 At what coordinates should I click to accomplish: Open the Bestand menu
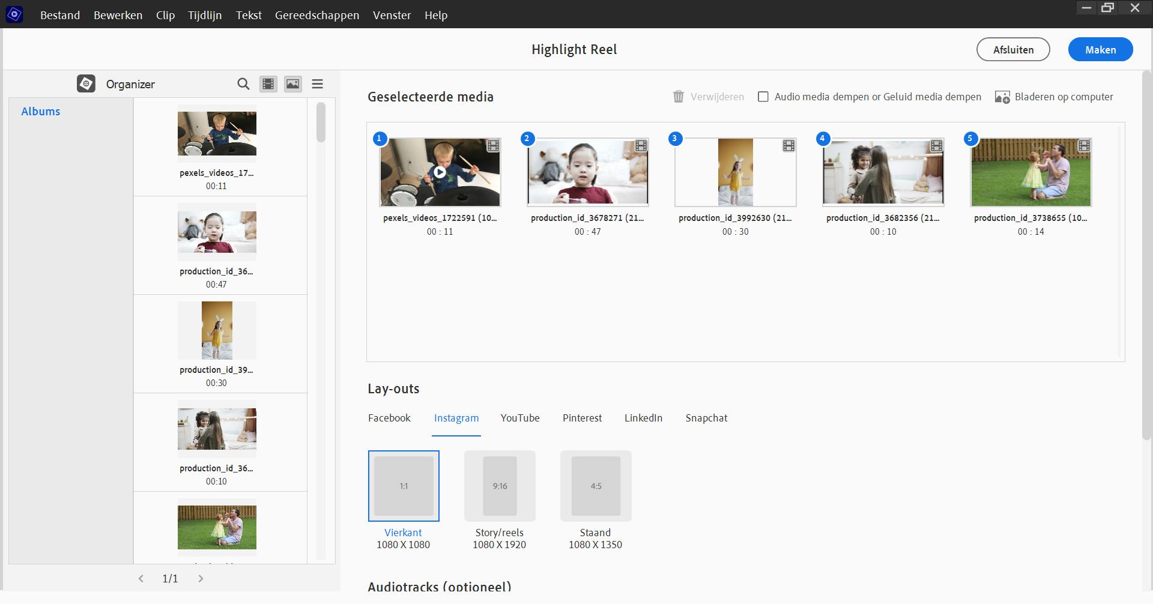(x=60, y=15)
